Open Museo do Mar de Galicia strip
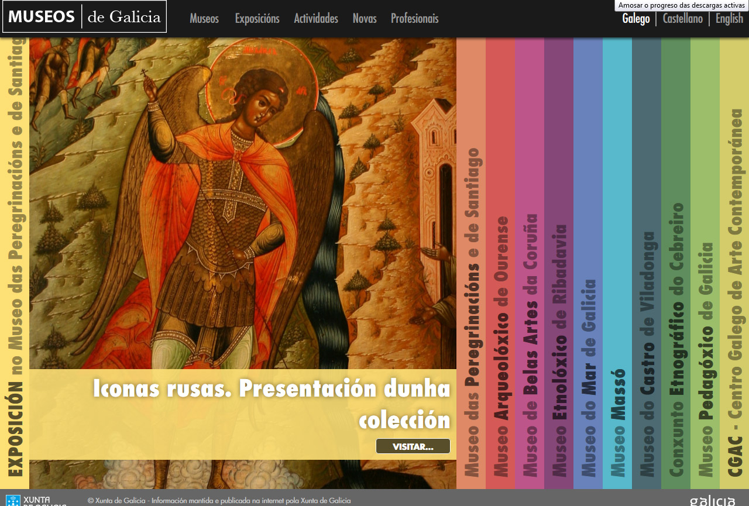 (x=588, y=263)
